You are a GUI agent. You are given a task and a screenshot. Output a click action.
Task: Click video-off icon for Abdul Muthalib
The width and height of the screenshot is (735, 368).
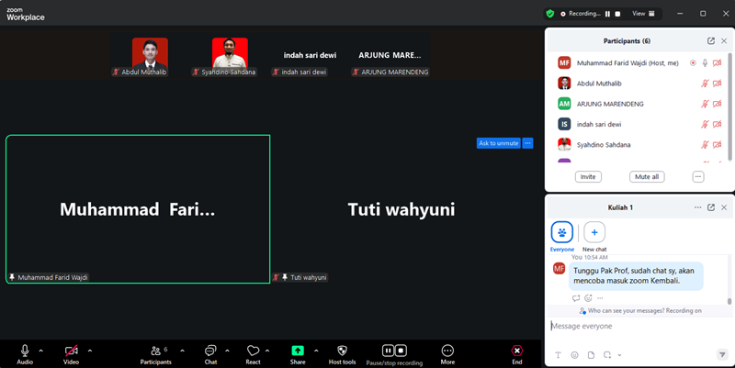(717, 84)
